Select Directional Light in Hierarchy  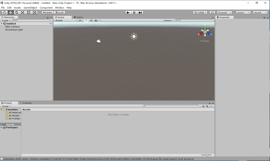(14, 30)
